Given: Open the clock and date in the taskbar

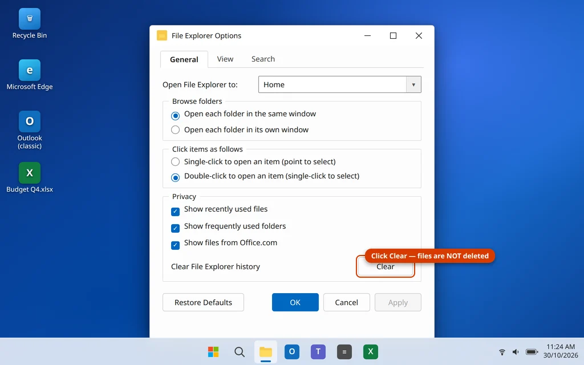Looking at the screenshot, I should click(561, 351).
